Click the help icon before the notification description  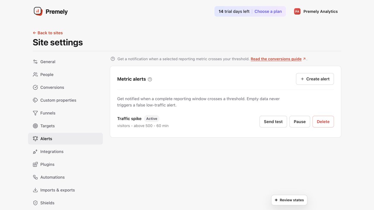pyautogui.click(x=113, y=59)
